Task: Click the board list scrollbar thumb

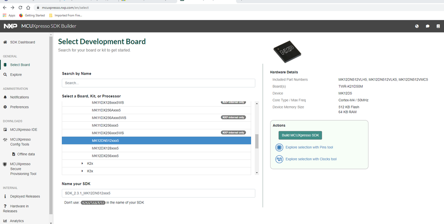Action: (257, 141)
